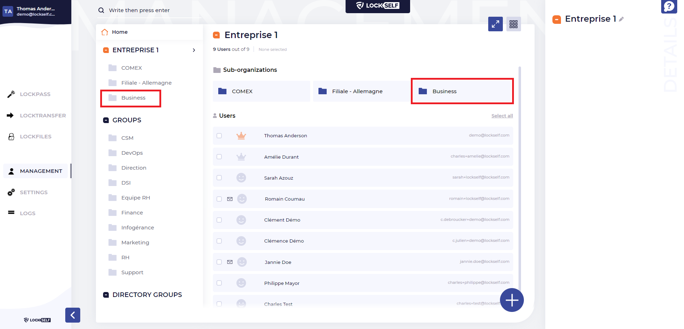Click the LockPass key icon
This screenshot has height=329, width=684.
[11, 94]
